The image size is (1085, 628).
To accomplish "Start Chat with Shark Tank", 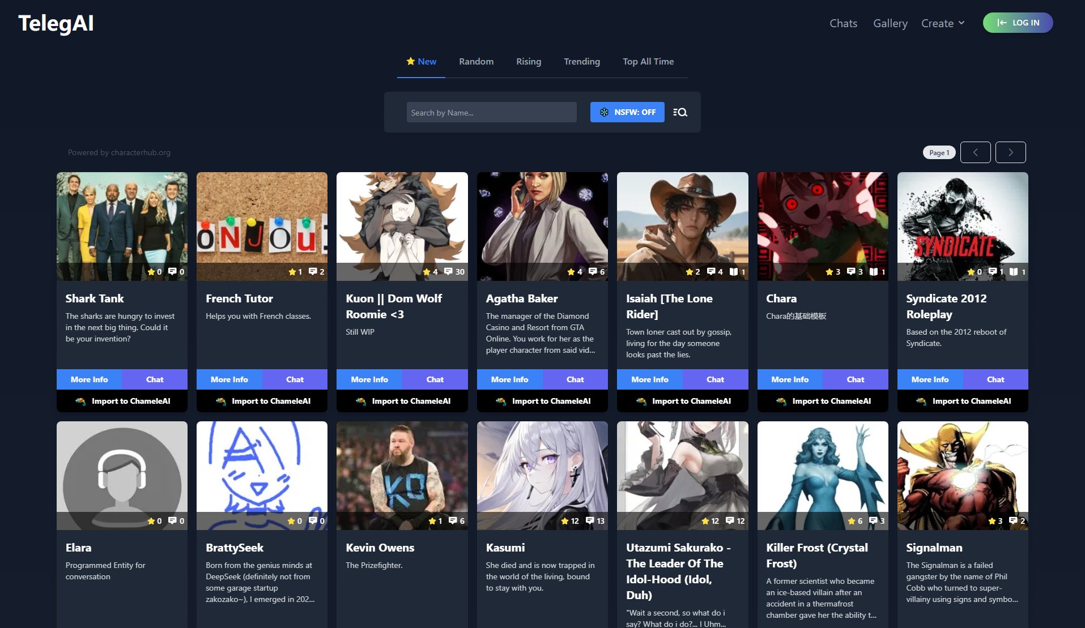I will (155, 379).
